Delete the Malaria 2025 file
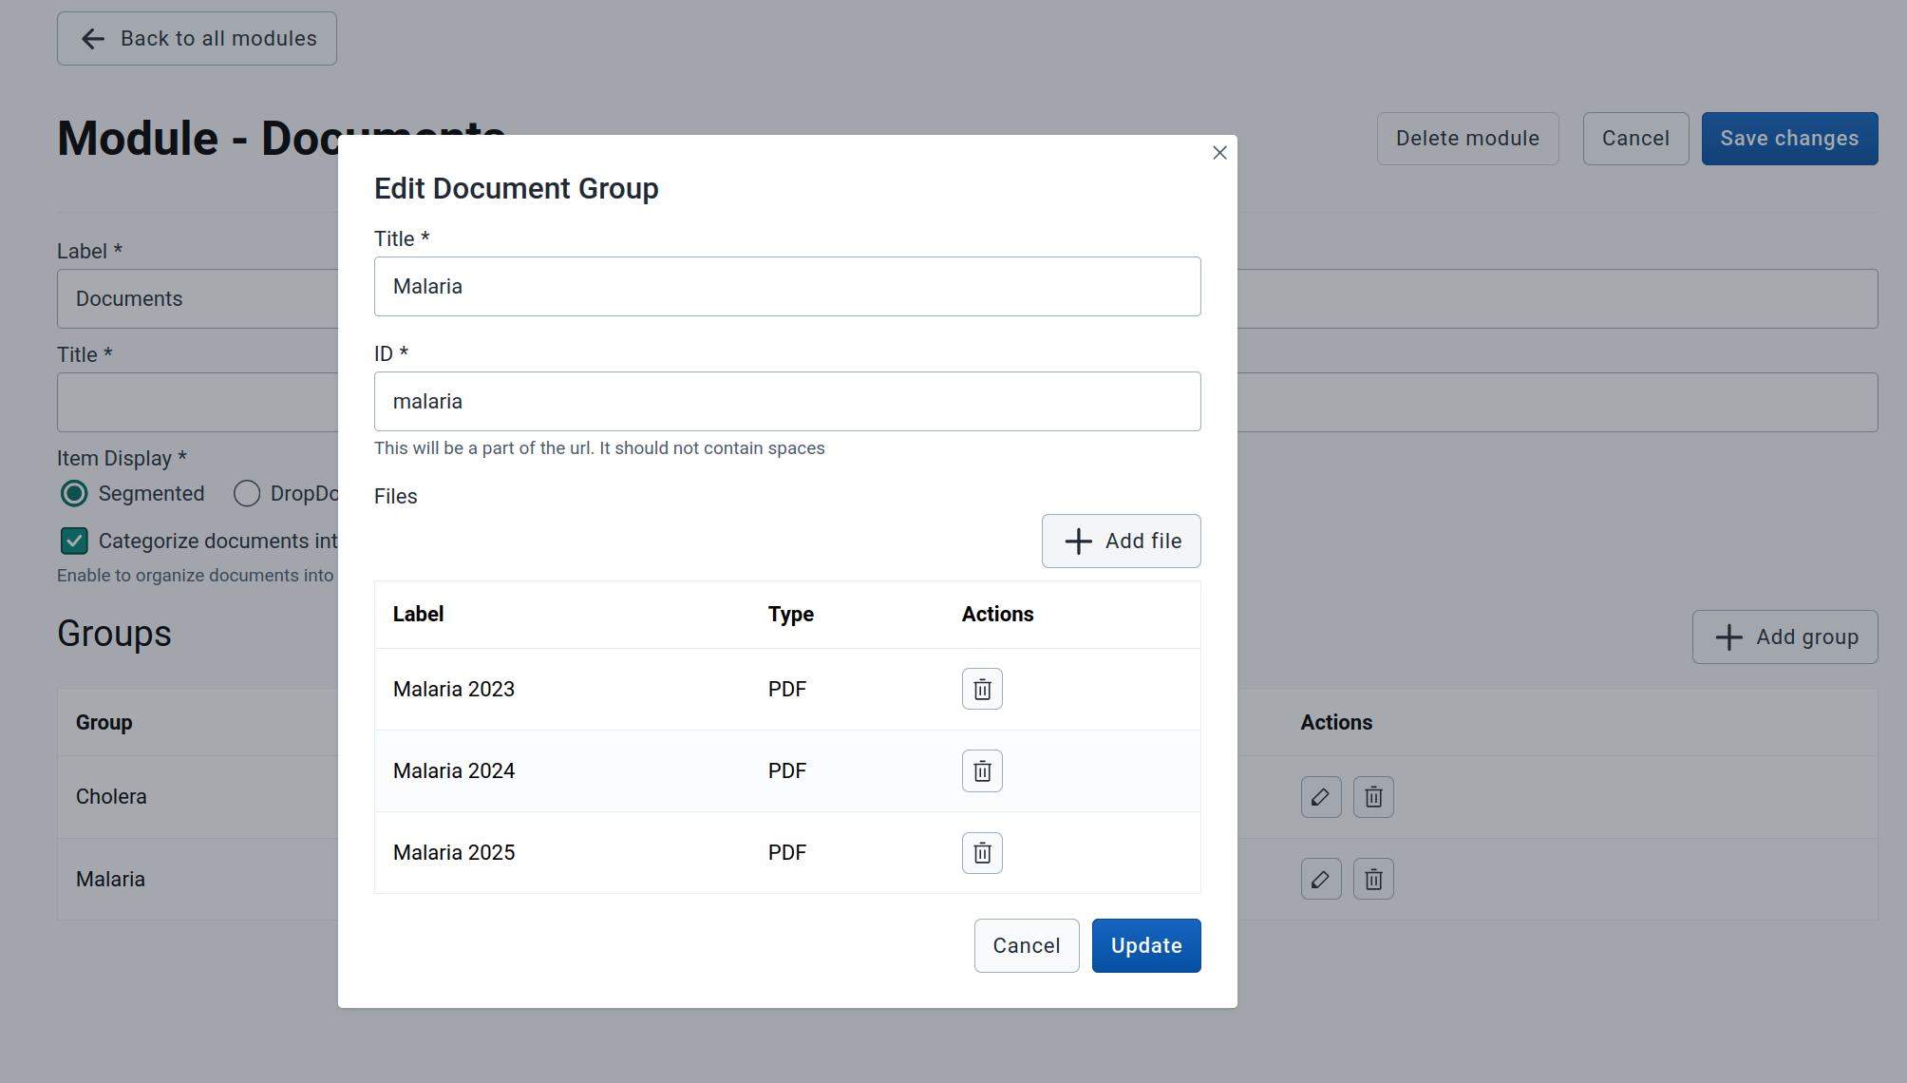Screen dimensions: 1907x1083 coord(982,852)
